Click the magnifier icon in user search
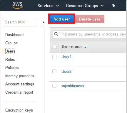Screen dimensions: 127x113 [56, 34]
